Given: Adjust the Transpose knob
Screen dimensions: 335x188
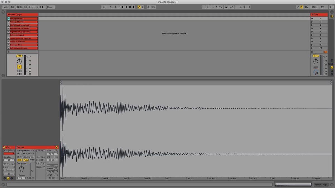Looking at the screenshot, I should (21, 167).
